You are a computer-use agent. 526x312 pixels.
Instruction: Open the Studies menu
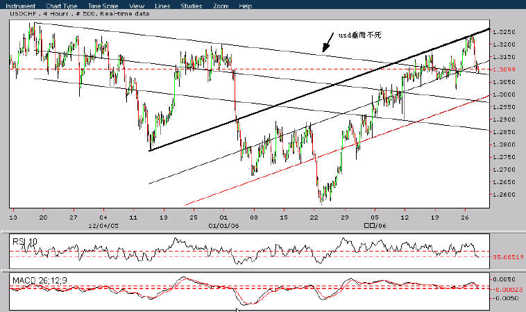(x=192, y=6)
